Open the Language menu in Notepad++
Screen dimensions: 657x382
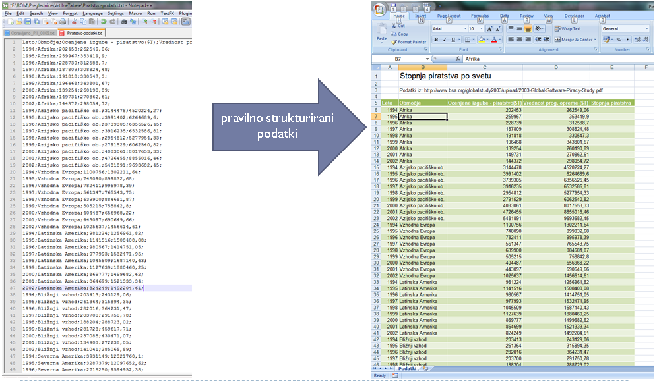pyautogui.click(x=92, y=13)
